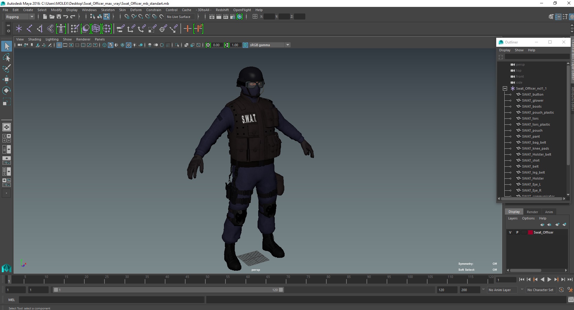The width and height of the screenshot is (574, 310).
Task: Go to start of playback range
Action: pyautogui.click(x=522, y=279)
